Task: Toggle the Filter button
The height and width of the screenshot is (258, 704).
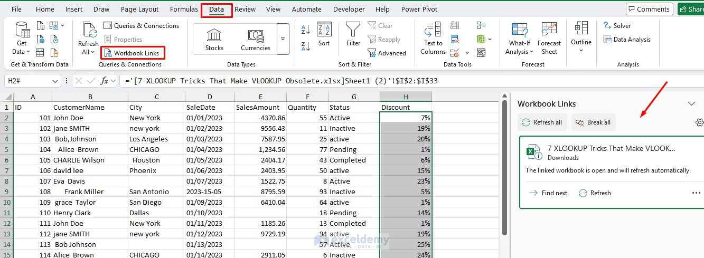Action: coord(353,34)
